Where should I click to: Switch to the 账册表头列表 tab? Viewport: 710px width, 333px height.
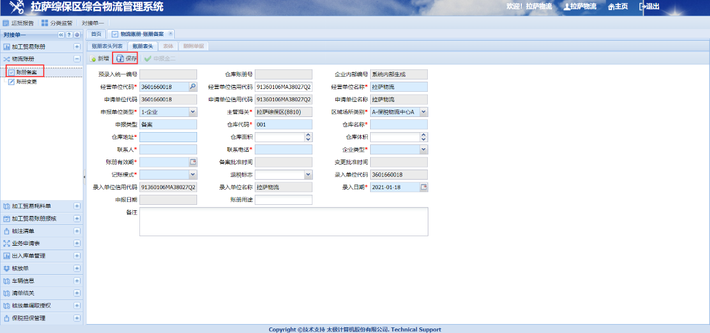coord(107,46)
